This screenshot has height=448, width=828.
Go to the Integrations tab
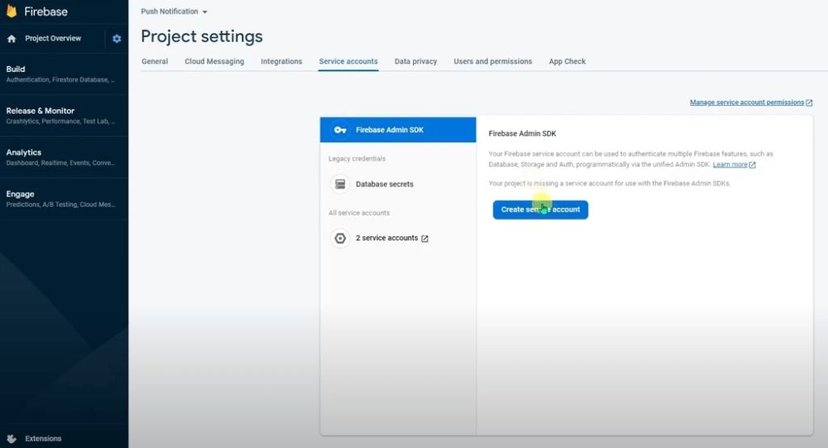tap(281, 61)
